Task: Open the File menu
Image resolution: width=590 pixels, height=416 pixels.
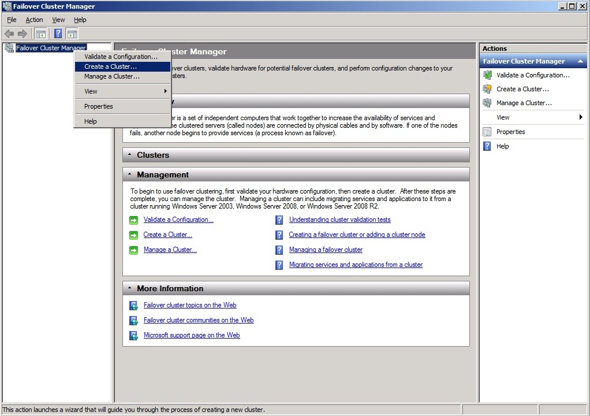Action: (12, 20)
